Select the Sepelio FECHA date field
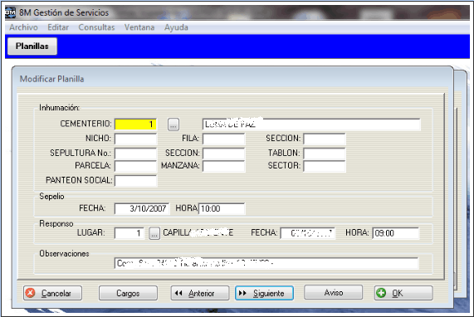Viewport: 474px width, 317px height. pyautogui.click(x=142, y=208)
